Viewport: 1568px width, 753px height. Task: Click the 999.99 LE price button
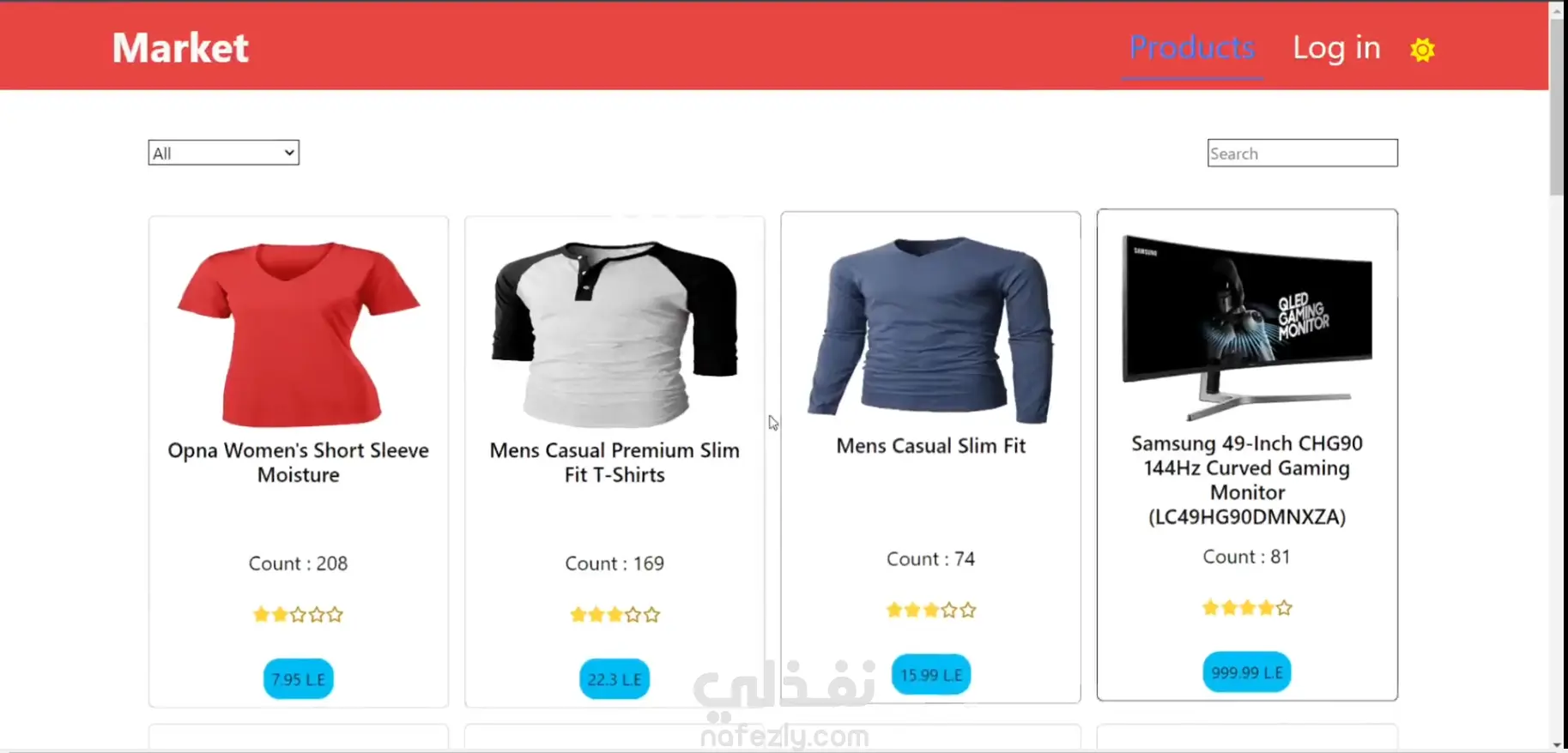tap(1247, 672)
